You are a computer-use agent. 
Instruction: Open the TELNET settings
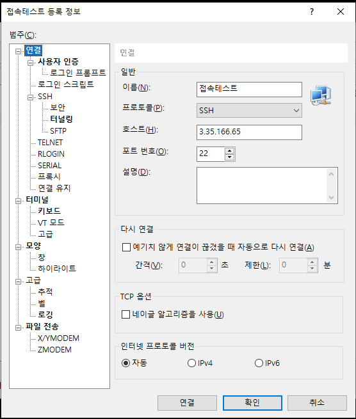50,143
